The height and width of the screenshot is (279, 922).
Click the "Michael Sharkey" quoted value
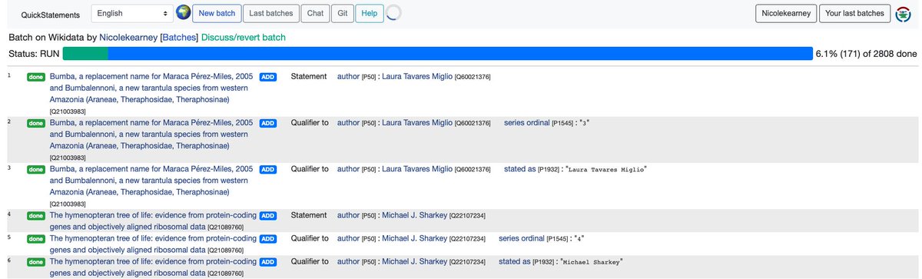tap(591, 262)
